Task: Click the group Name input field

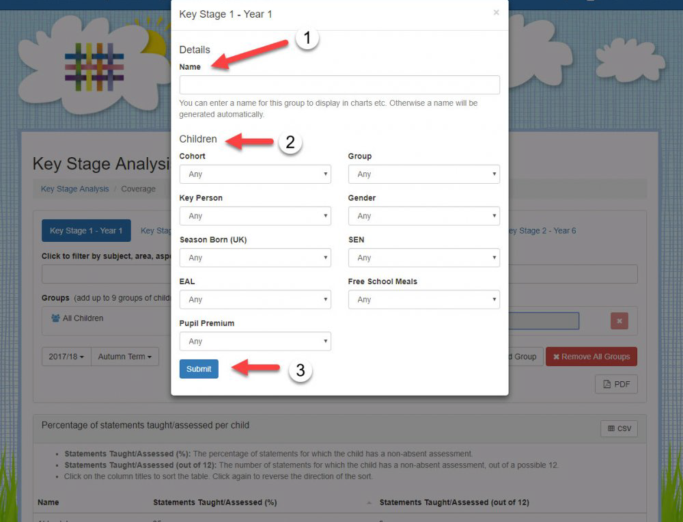Action: pos(339,85)
